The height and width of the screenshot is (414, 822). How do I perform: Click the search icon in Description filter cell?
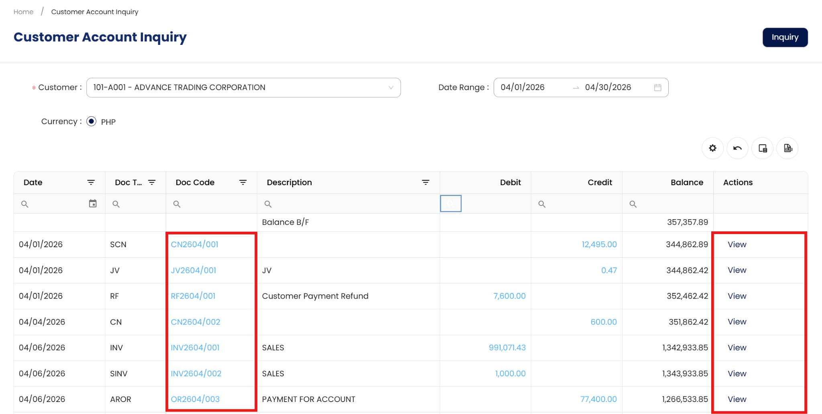pos(268,204)
